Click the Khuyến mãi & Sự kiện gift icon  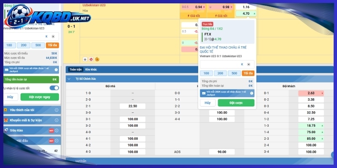point(6,120)
